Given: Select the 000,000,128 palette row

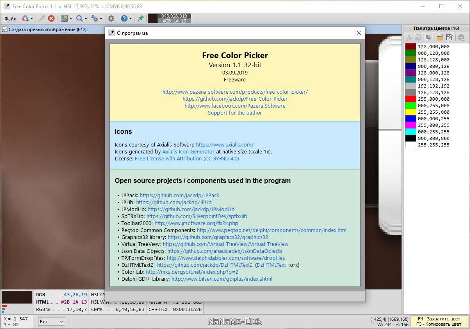Looking at the screenshot, I should click(437, 66).
